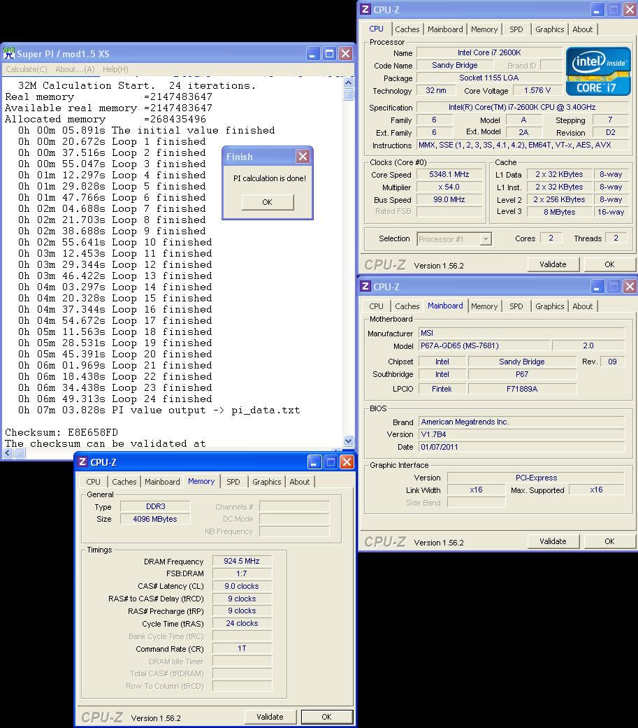The height and width of the screenshot is (728, 638).
Task: Select CPU tab in Mainboard CPU-Z window
Action: coord(377,306)
